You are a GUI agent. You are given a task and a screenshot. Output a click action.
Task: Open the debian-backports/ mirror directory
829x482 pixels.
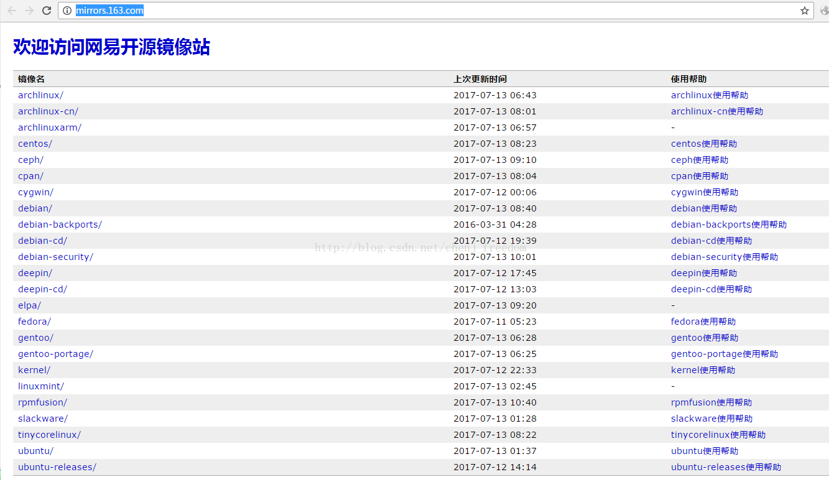[x=60, y=225]
